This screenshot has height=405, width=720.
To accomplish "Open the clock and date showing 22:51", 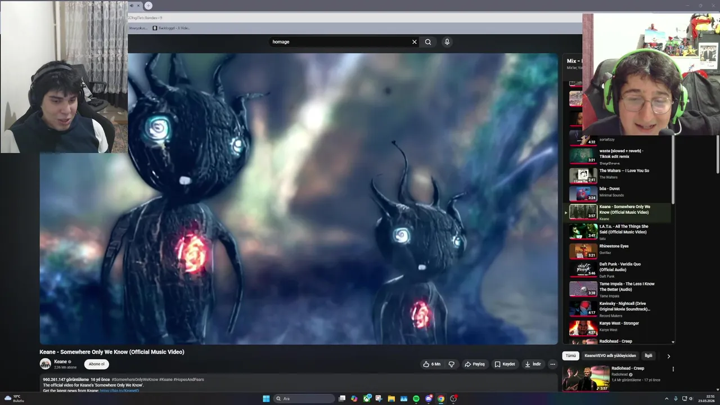I will click(706, 399).
